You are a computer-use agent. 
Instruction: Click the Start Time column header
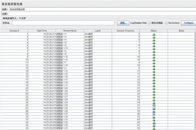[42, 31]
